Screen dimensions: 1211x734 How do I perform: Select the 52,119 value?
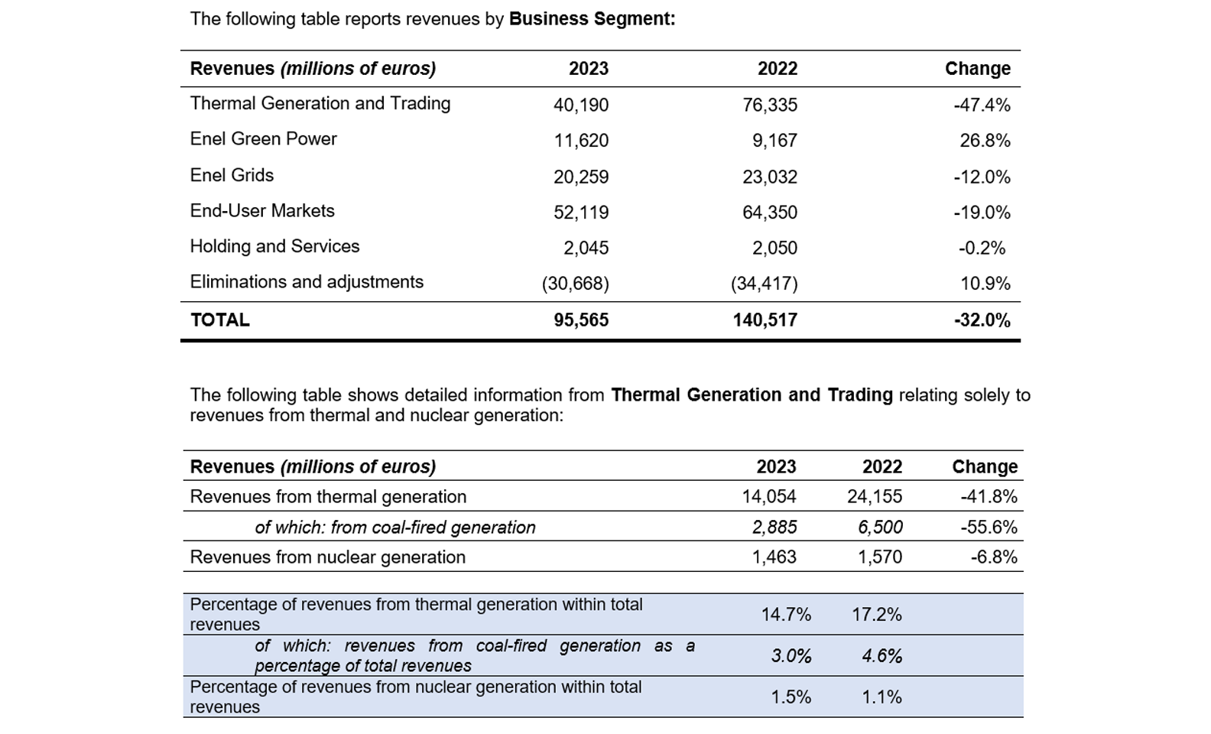coord(581,212)
